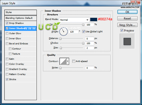Enable the Inner Glow checkbox
The height and width of the screenshot is (105, 142).
[7, 38]
